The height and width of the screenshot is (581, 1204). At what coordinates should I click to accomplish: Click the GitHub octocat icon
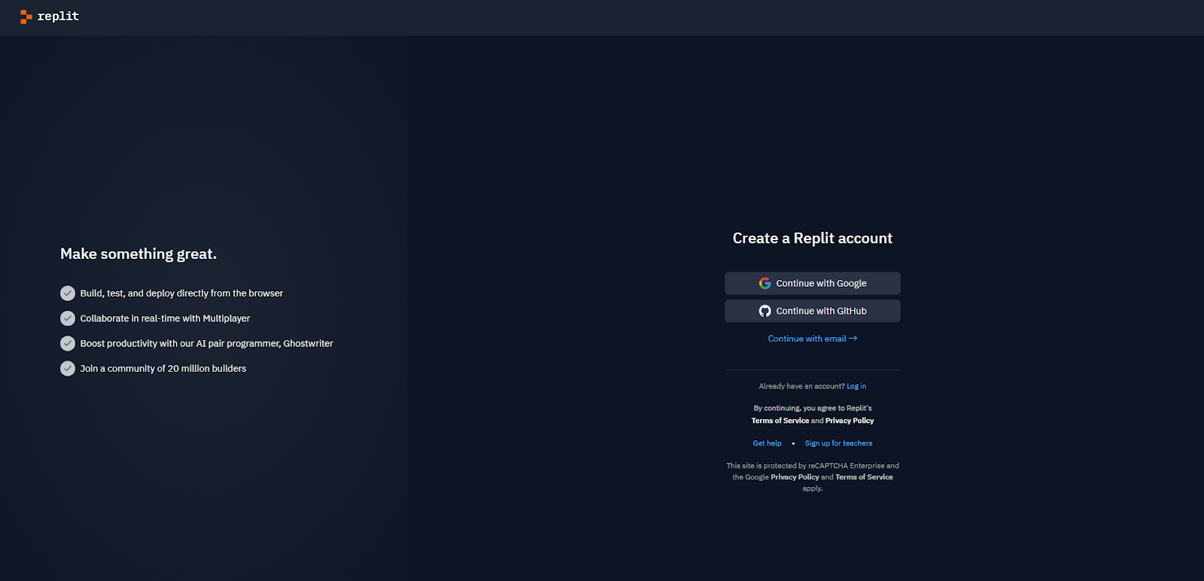(765, 311)
